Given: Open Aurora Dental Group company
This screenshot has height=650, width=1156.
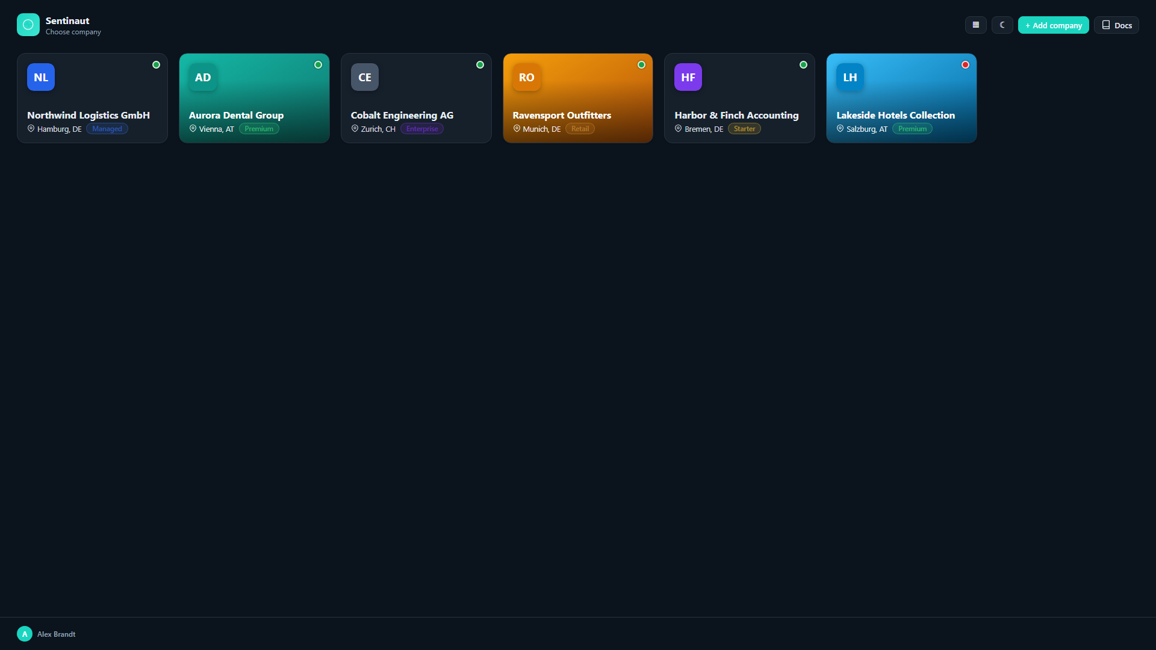Looking at the screenshot, I should click(254, 98).
